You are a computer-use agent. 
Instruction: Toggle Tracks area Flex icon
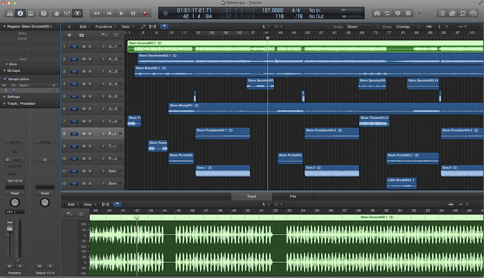tap(152, 27)
